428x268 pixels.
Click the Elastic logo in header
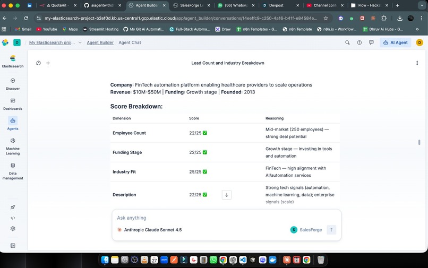[x=5, y=42]
